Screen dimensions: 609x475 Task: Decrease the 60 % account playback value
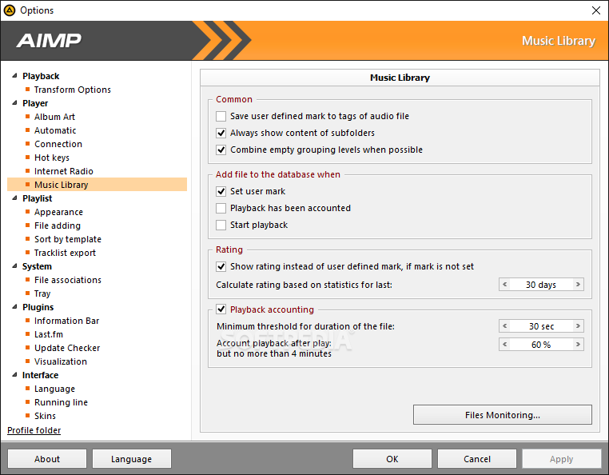(x=504, y=345)
